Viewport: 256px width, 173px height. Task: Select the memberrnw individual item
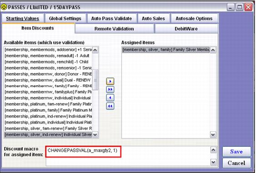coord(48,98)
